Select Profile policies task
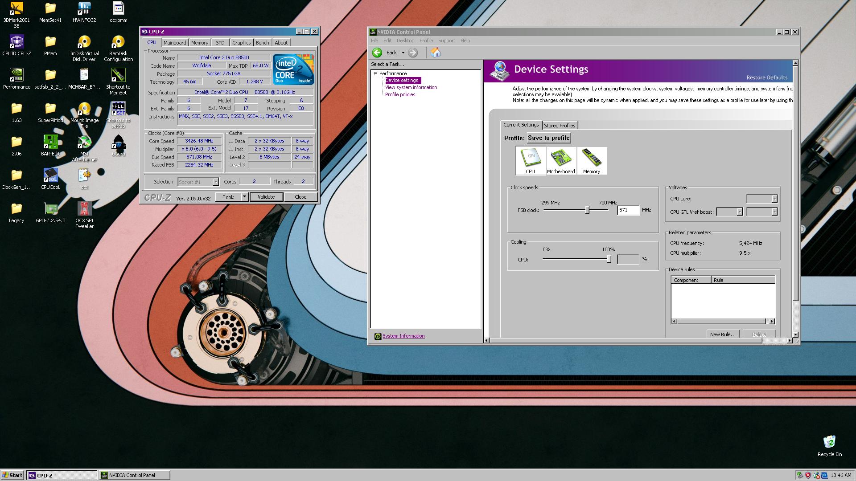 pyautogui.click(x=400, y=94)
